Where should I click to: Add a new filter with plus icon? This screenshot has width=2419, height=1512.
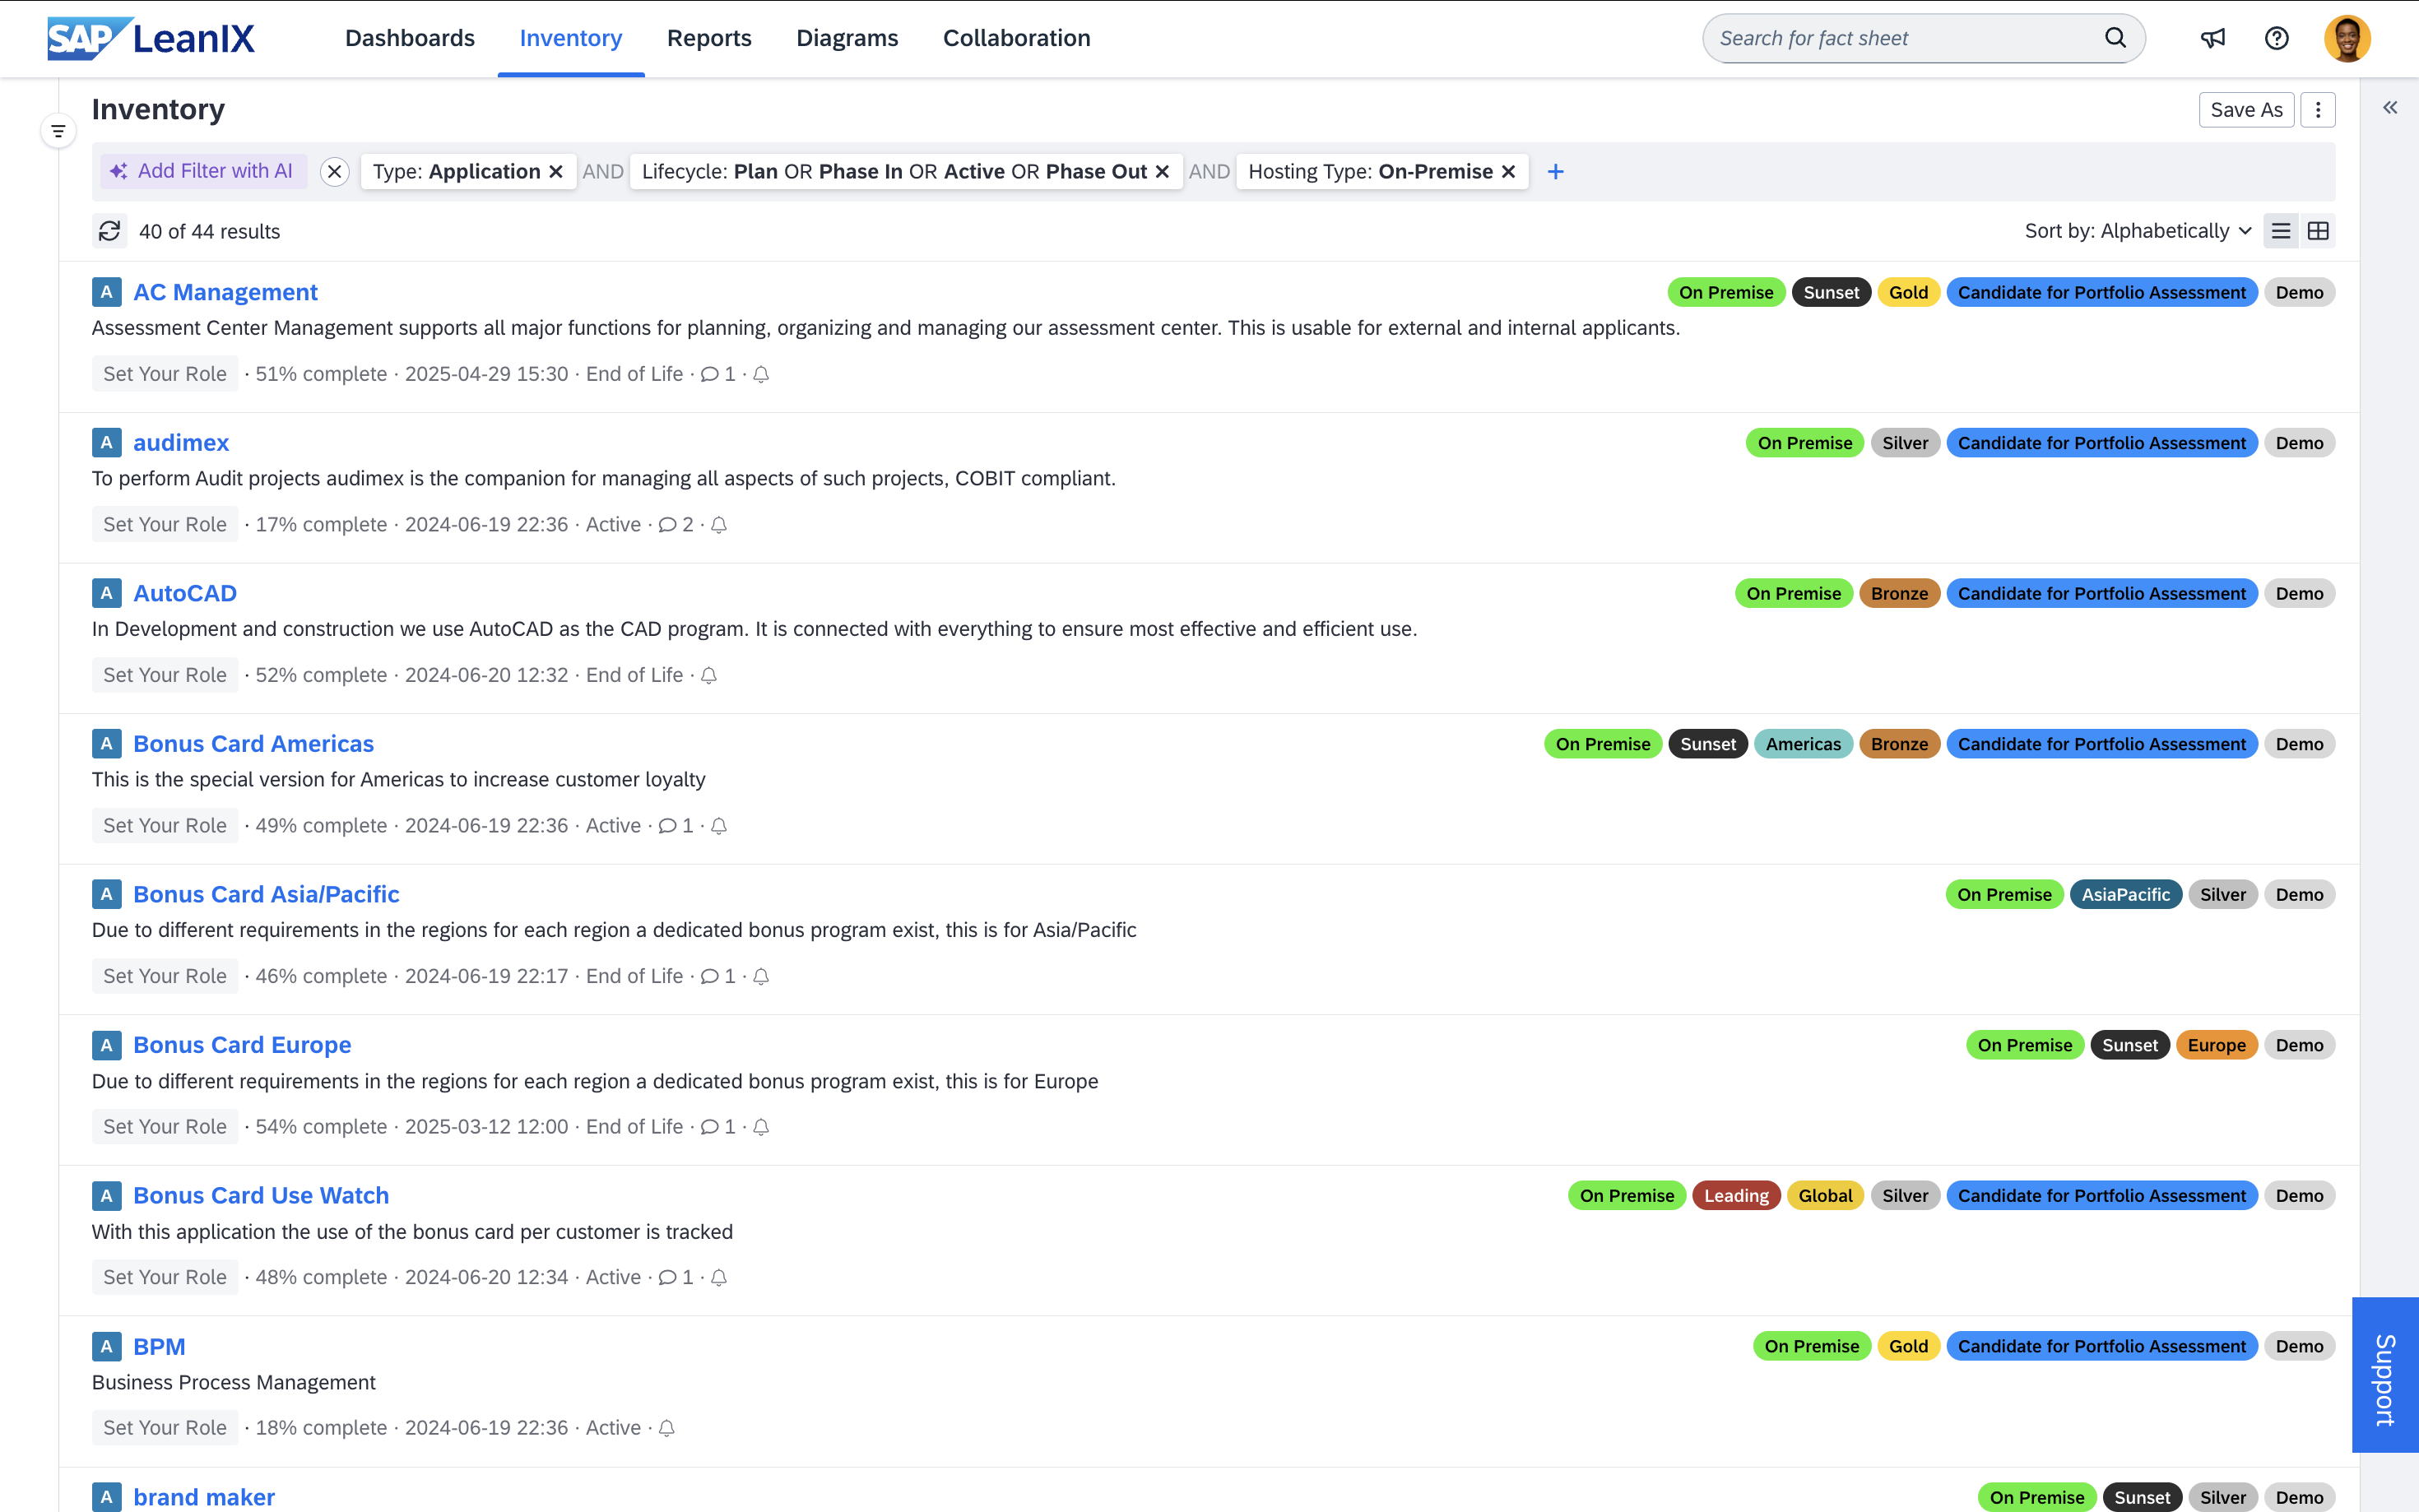(1555, 172)
